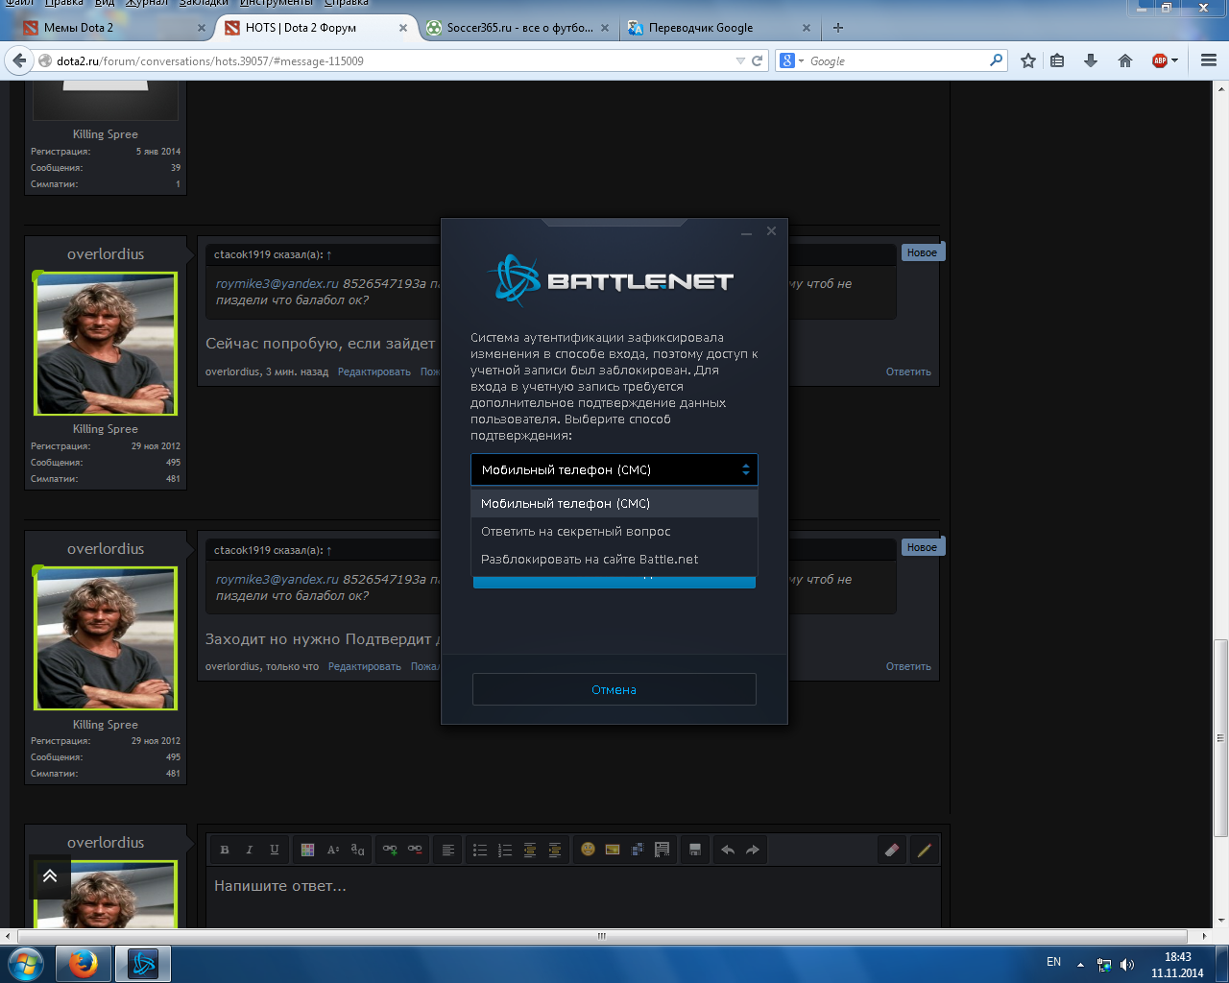The height and width of the screenshot is (983, 1229).
Task: Click the indent icon
Action: (555, 850)
